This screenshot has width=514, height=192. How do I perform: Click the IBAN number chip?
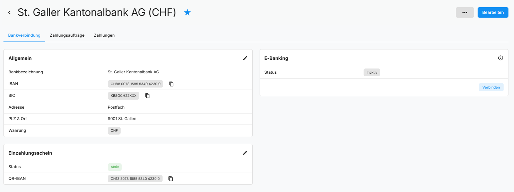[135, 84]
